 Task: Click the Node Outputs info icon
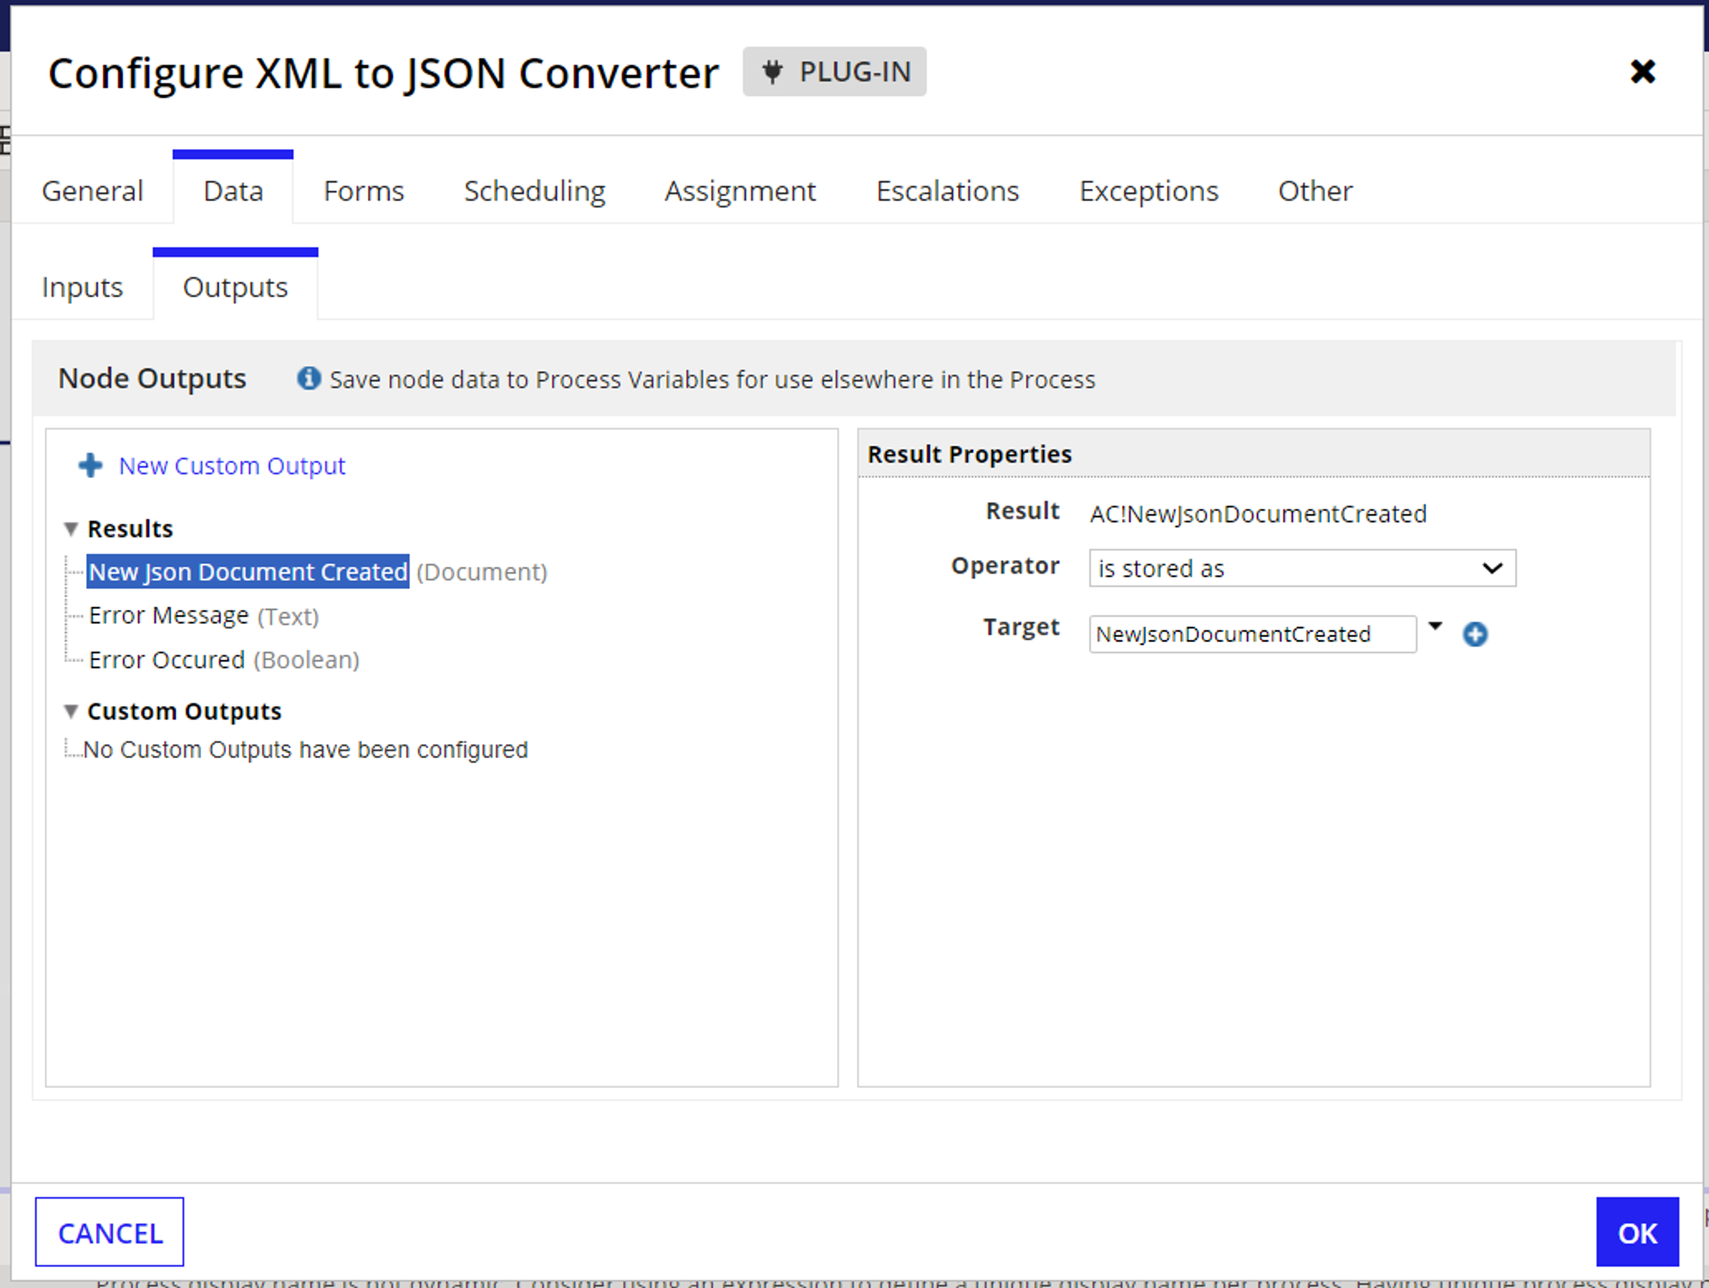pos(308,379)
